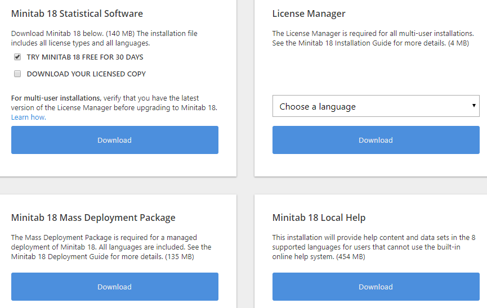Click the 'TRY MINITAB 18 FREE FOR 30 DAYS' label
The height and width of the screenshot is (308, 487).
pos(85,57)
